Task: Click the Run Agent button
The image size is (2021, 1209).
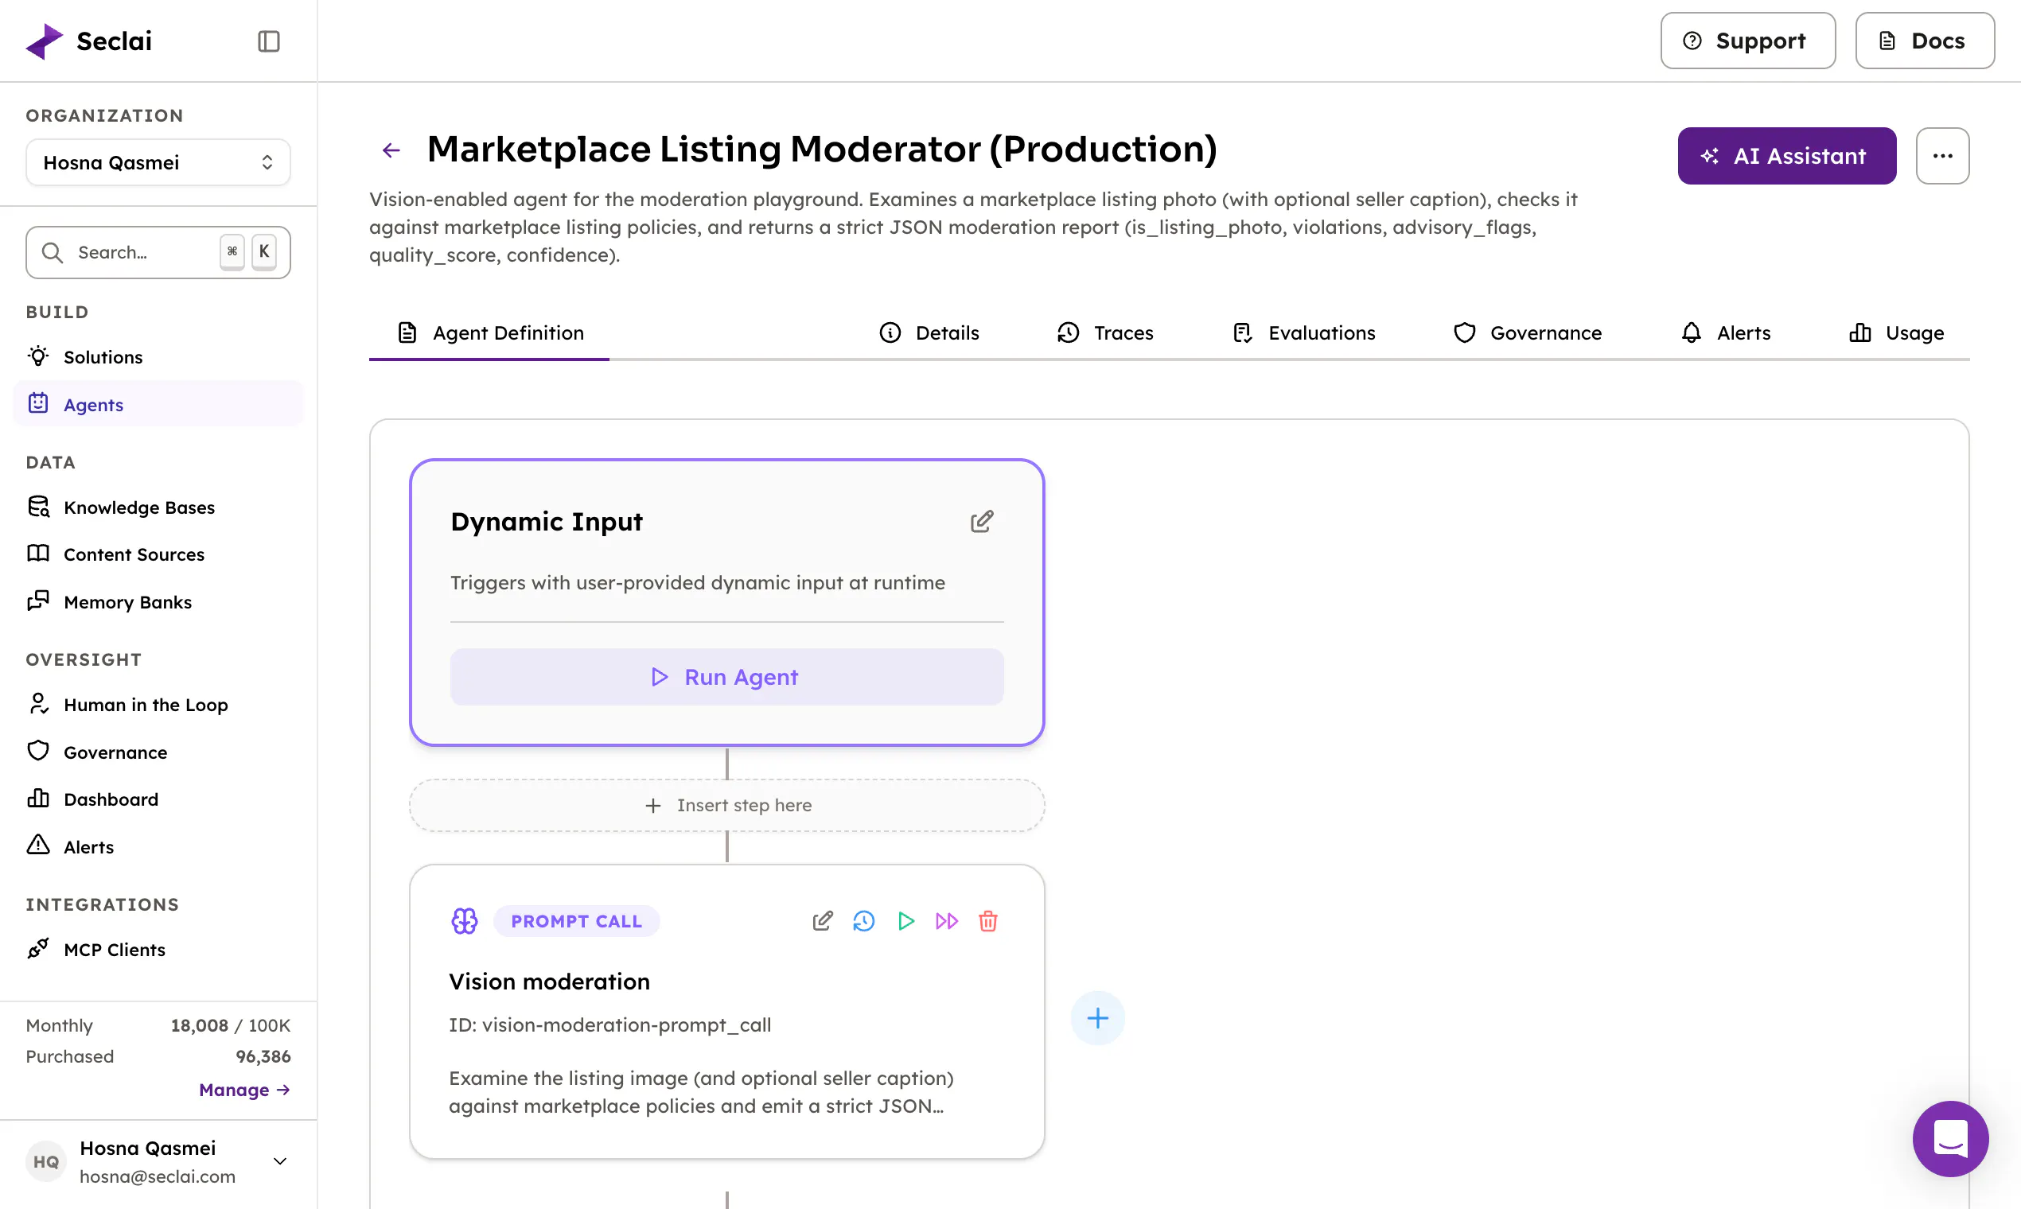Action: (x=727, y=677)
